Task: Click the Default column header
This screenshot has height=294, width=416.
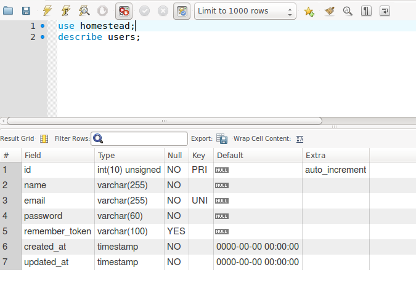Action: [258, 156]
